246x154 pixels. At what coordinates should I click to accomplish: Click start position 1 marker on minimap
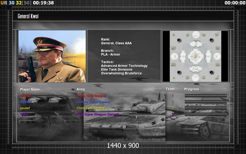pyautogui.click(x=211, y=72)
